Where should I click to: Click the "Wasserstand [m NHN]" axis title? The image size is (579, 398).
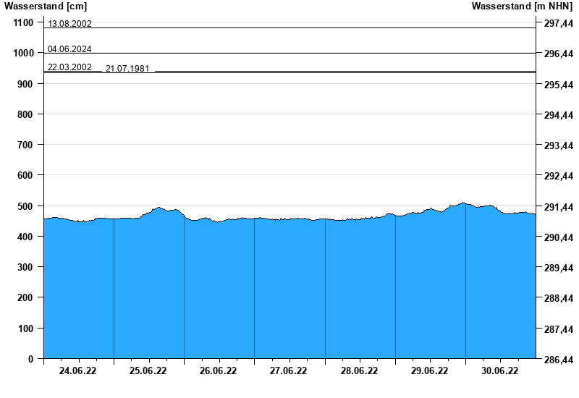pos(523,7)
